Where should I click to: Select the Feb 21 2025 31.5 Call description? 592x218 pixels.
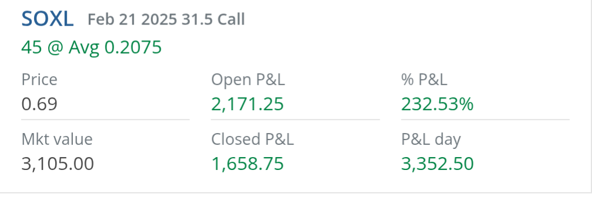pyautogui.click(x=166, y=19)
